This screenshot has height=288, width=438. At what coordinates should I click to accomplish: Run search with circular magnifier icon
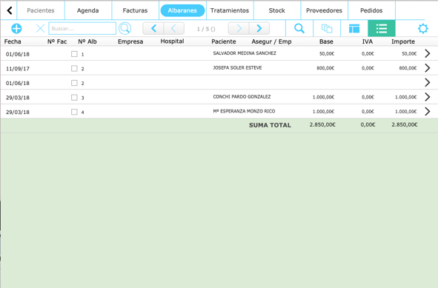pyautogui.click(x=125, y=28)
